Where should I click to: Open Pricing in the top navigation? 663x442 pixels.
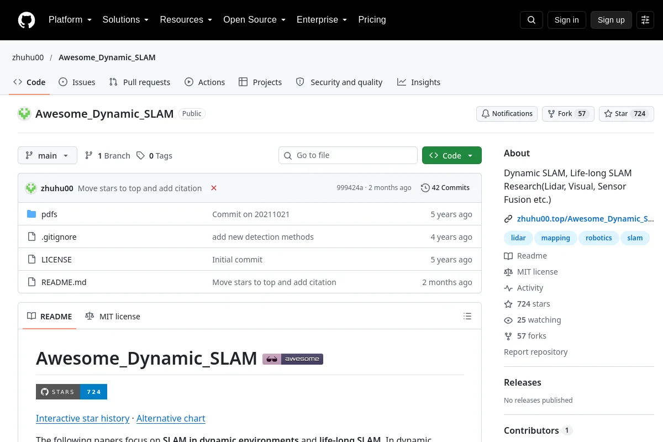(x=372, y=20)
